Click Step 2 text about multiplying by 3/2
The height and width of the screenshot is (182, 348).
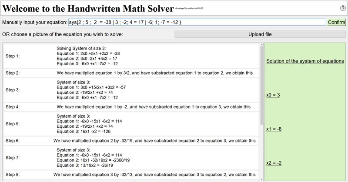coord(155,73)
